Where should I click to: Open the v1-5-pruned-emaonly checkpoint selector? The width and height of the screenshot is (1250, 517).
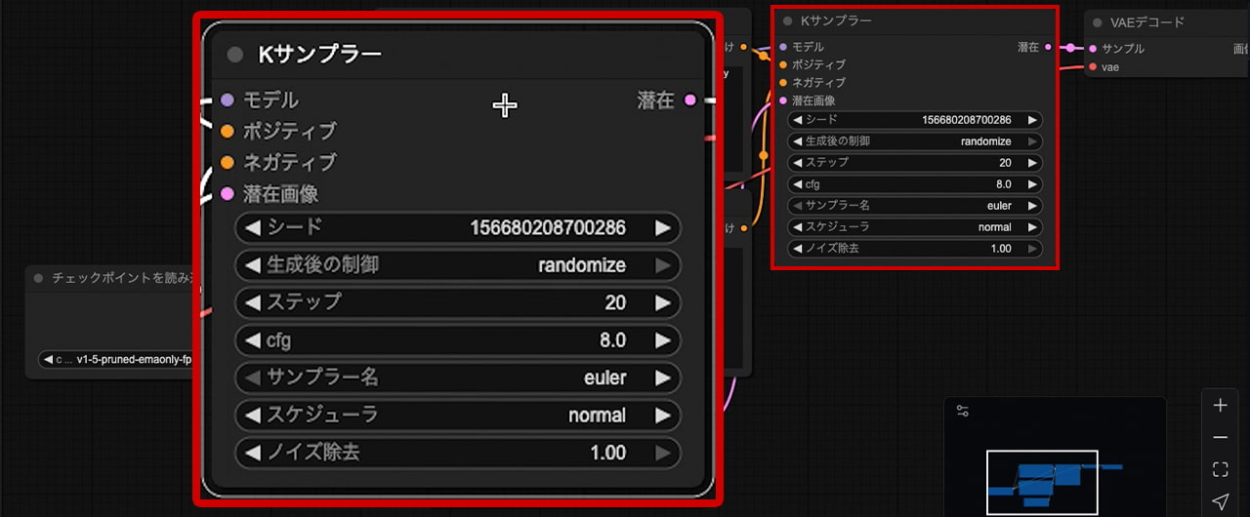click(117, 360)
